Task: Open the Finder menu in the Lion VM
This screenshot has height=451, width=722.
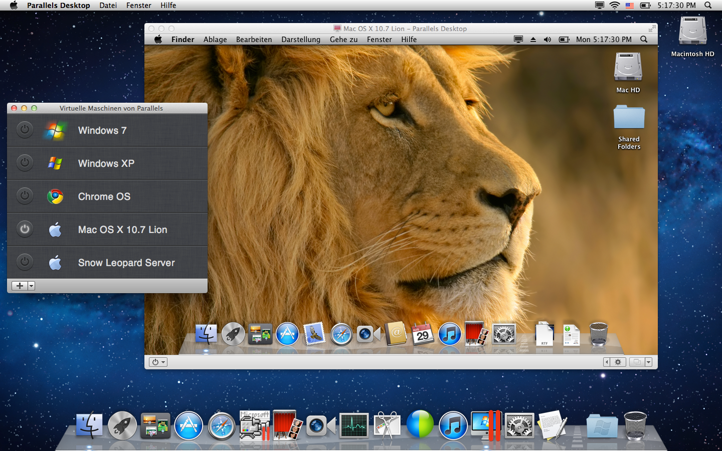Action: click(183, 40)
